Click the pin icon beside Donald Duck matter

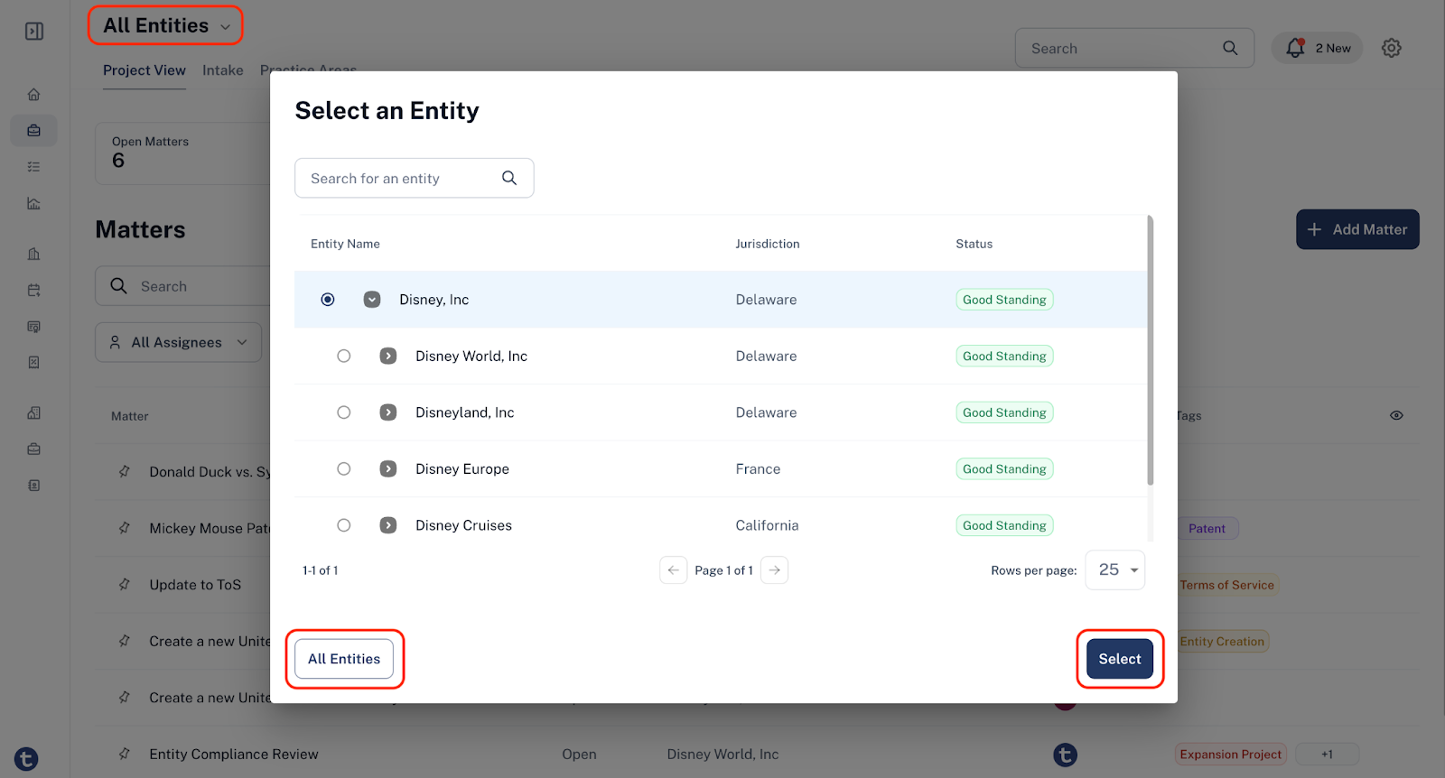(x=125, y=471)
